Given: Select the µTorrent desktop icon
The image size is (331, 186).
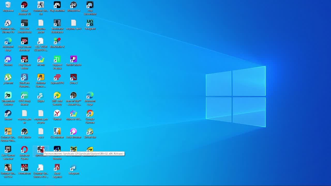Looking at the screenshot, I should [8, 79].
